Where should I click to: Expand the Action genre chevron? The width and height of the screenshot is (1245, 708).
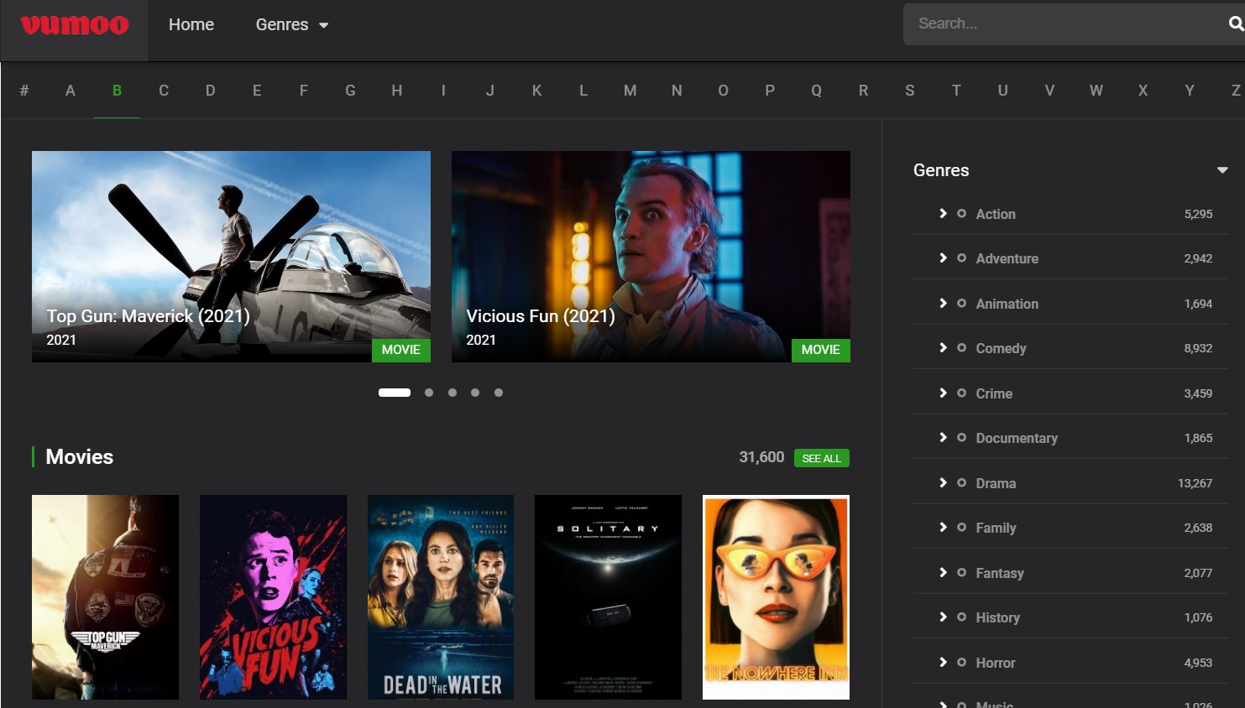943,213
